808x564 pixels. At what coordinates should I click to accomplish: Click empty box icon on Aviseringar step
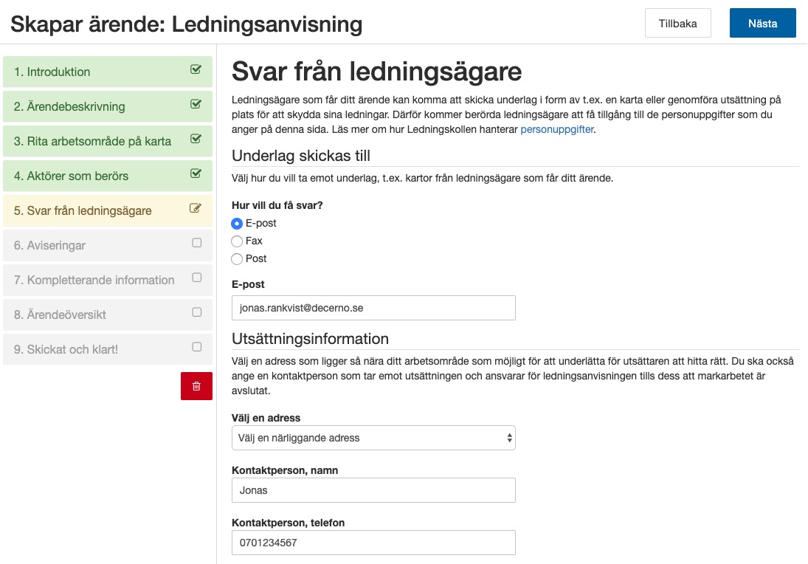click(197, 242)
